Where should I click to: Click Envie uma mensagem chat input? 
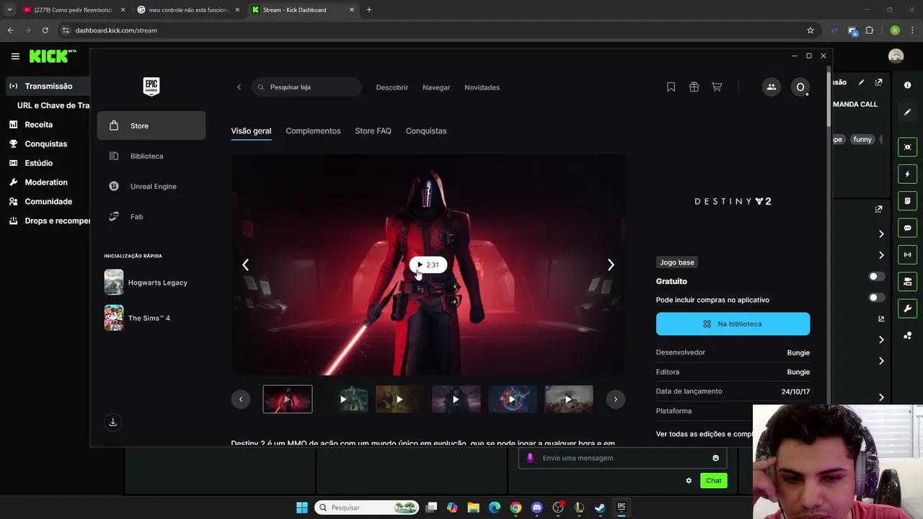coord(622,458)
